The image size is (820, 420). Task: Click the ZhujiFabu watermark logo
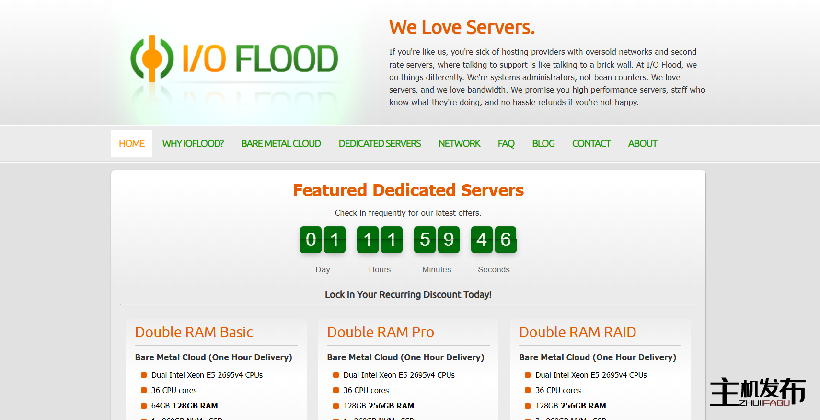point(757,392)
